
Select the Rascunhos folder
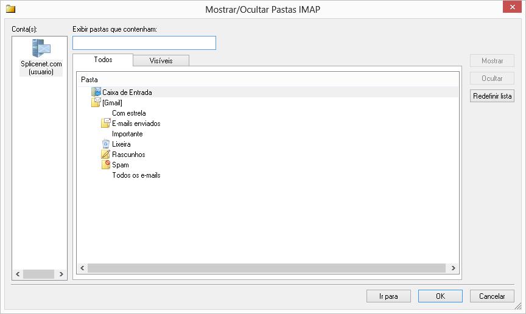[x=129, y=155]
